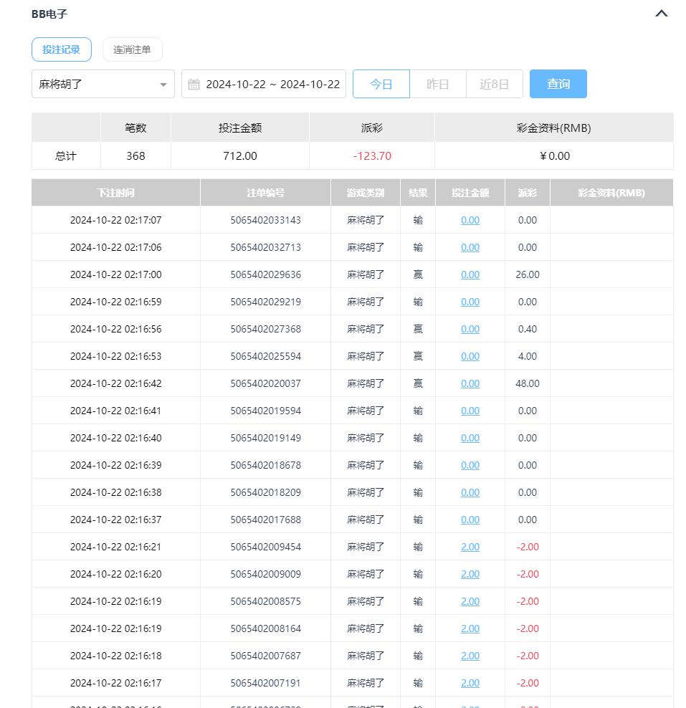The image size is (686, 708).
Task: Switch to the 连消注单 tab
Action: point(133,49)
